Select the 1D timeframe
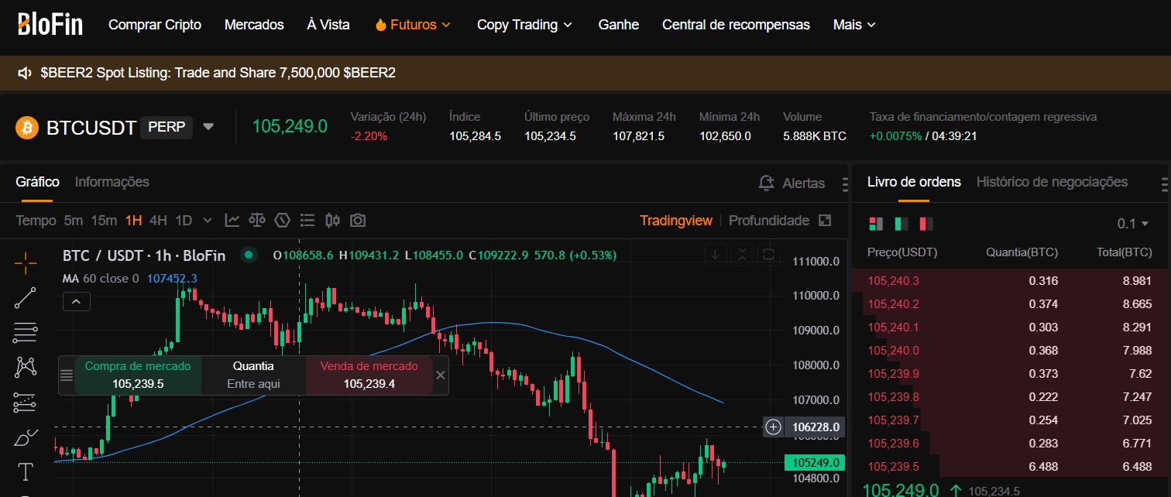The width and height of the screenshot is (1171, 497). click(184, 221)
